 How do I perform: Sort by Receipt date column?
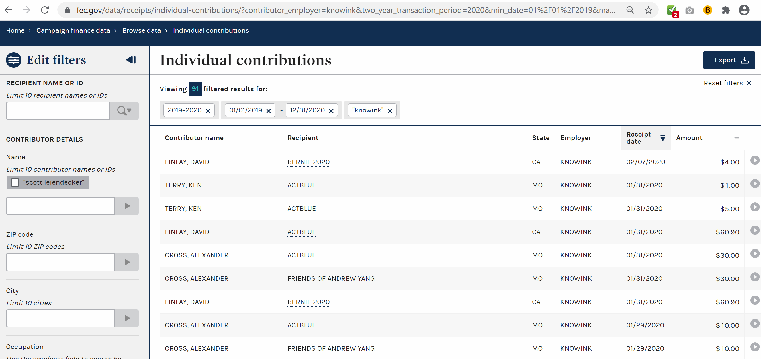tap(645, 138)
